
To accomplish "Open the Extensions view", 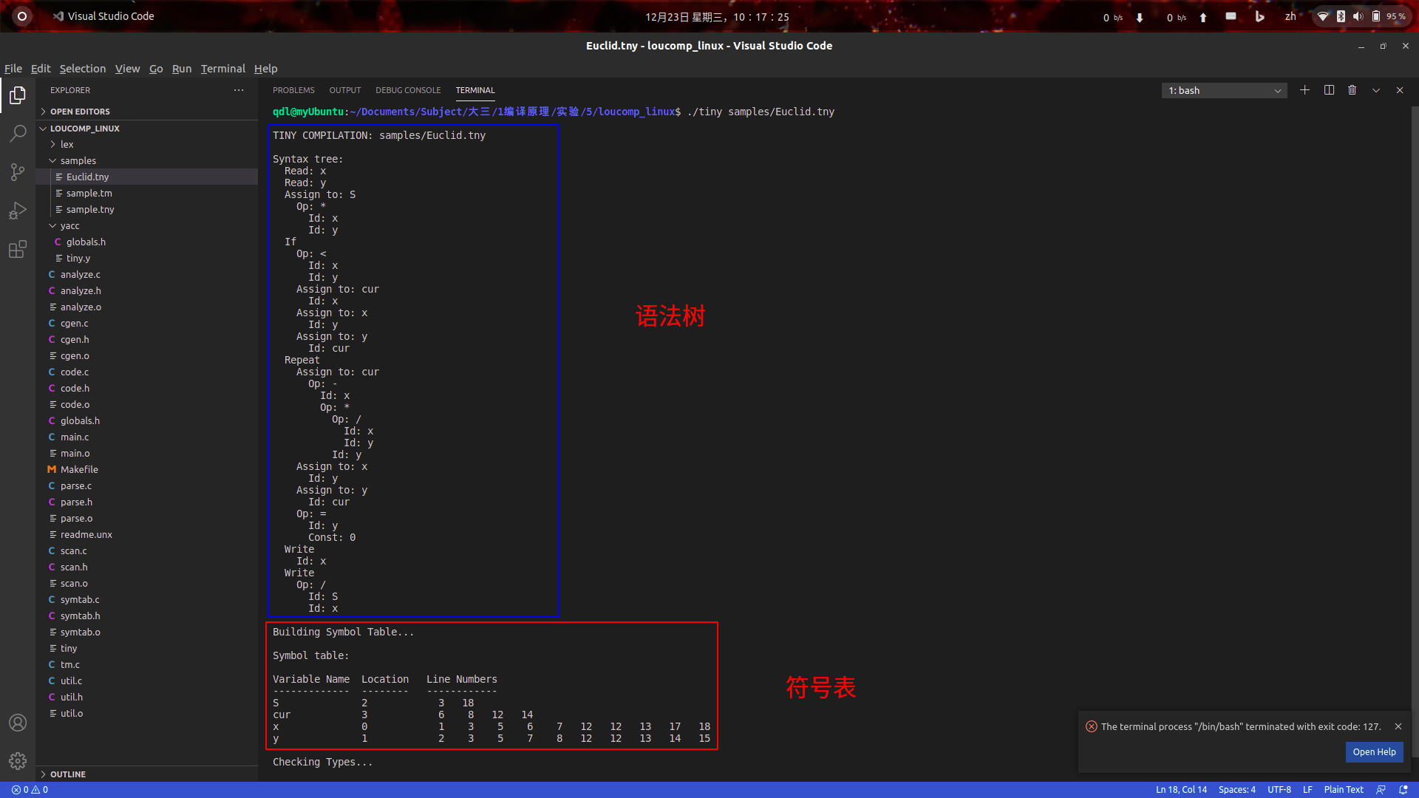I will point(18,249).
